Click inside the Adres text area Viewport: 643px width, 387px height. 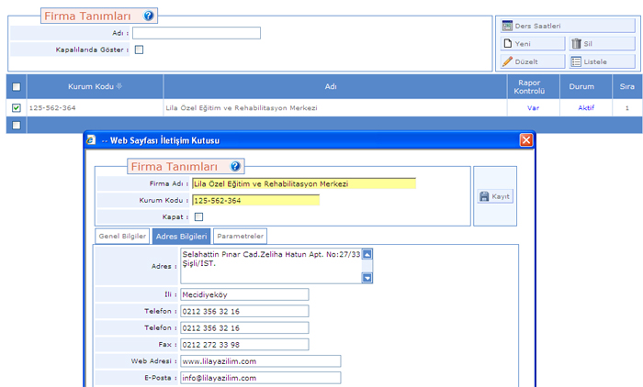coord(271,266)
